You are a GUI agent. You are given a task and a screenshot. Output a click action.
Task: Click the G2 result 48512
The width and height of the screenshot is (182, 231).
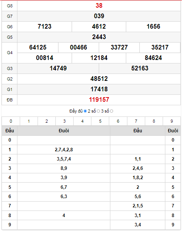click(99, 79)
